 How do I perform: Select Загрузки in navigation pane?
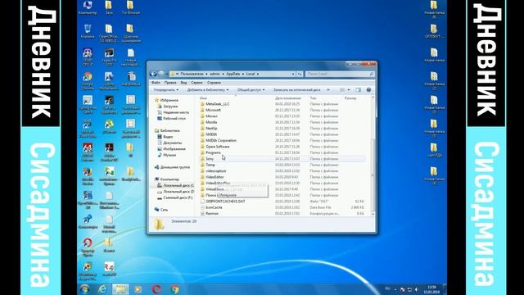click(170, 106)
